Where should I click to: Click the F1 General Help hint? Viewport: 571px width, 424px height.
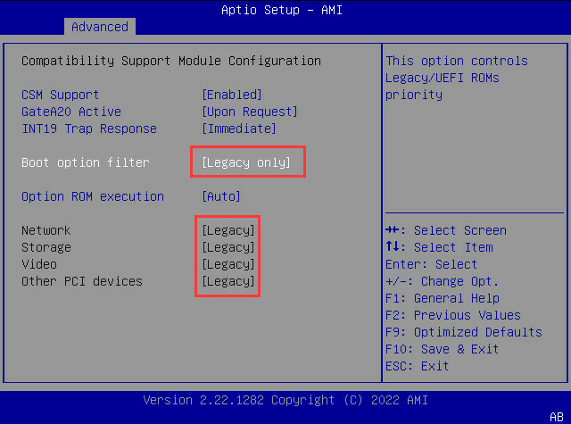442,298
